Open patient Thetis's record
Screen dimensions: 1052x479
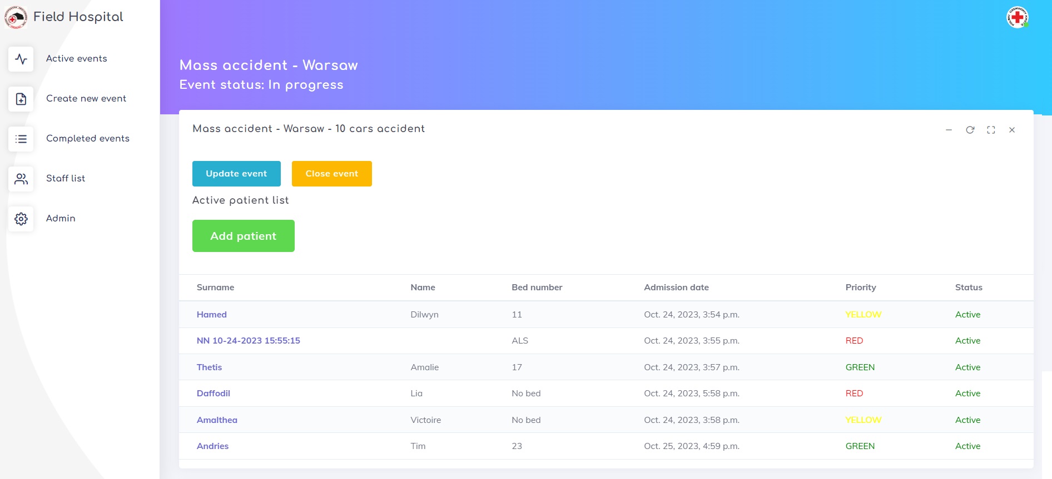click(x=209, y=367)
